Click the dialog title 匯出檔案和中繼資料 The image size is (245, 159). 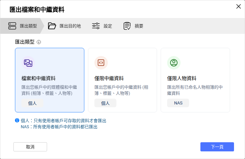pyautogui.click(x=37, y=9)
